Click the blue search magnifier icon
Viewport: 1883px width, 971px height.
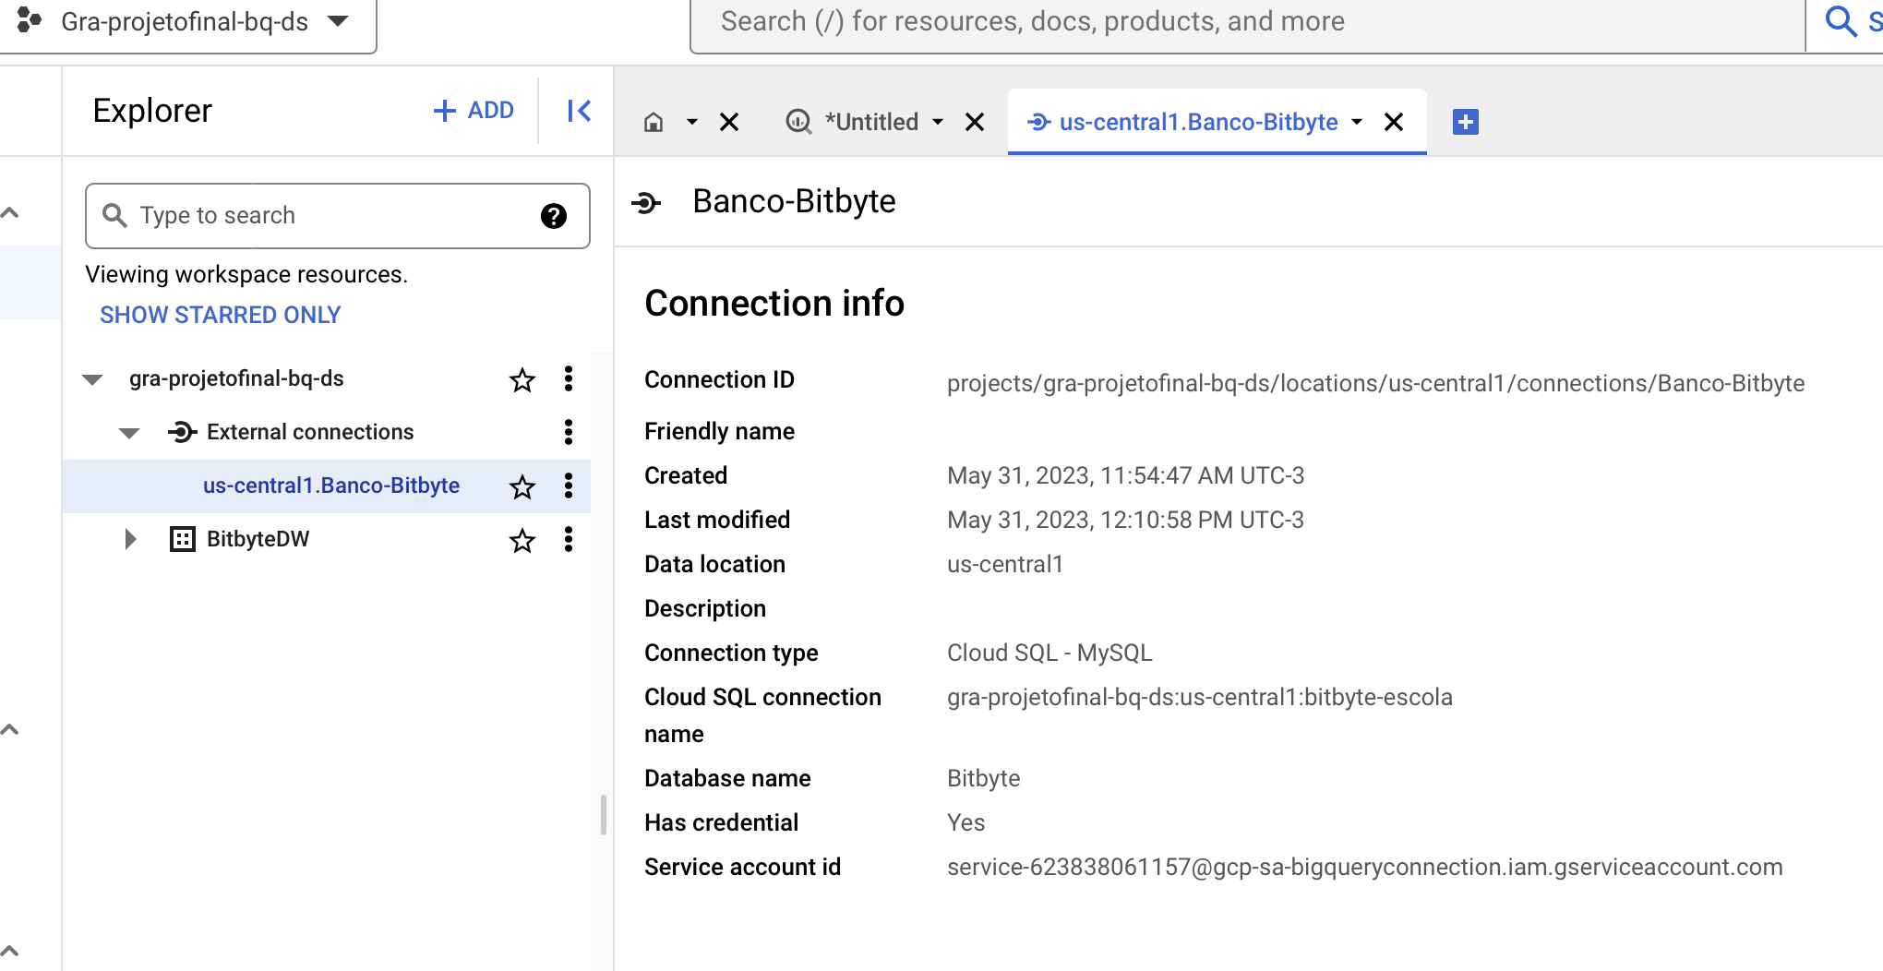click(1841, 20)
